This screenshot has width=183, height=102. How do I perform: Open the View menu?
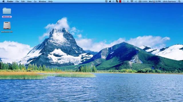point(29,1)
